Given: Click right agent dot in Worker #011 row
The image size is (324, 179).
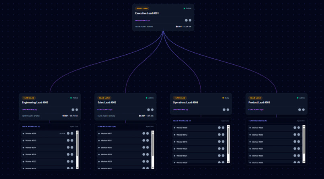Looking at the screenshot, I should point(148,140).
